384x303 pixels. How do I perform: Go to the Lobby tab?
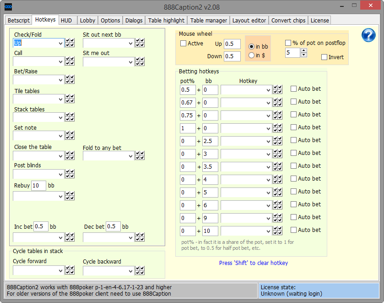click(88, 20)
